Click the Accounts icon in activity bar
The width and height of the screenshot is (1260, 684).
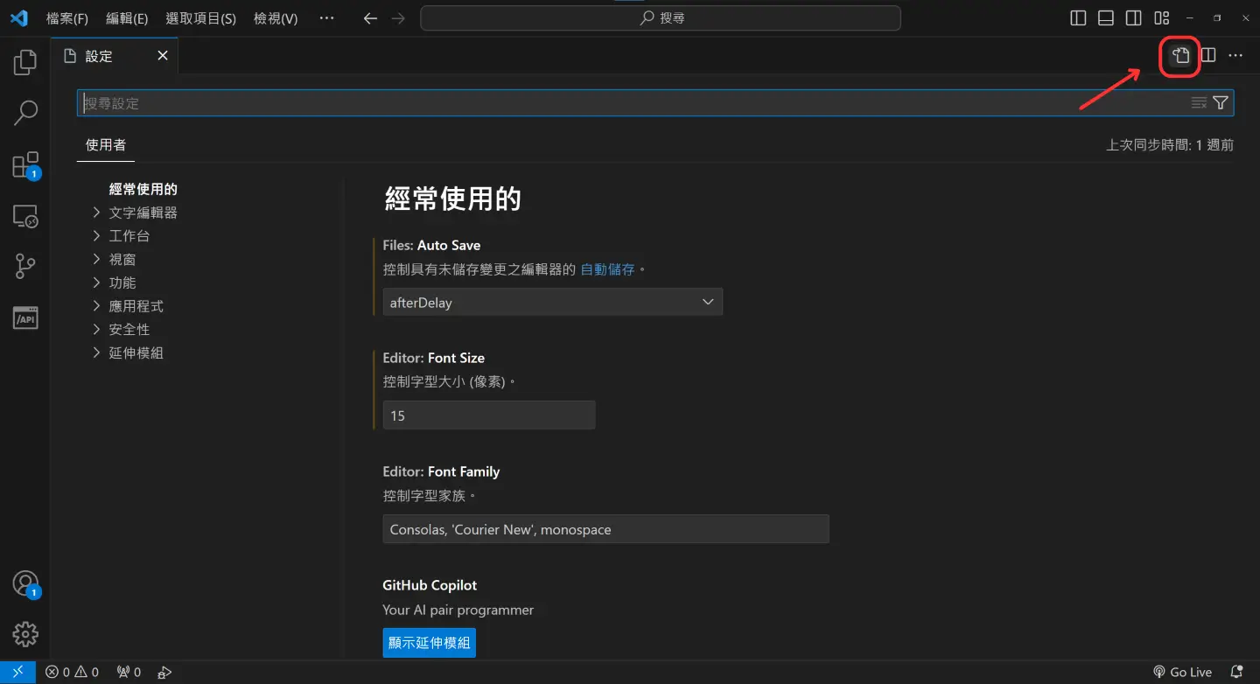click(x=24, y=583)
